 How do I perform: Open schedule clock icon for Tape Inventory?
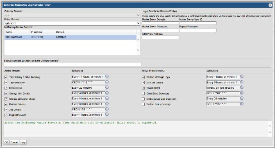(107, 82)
